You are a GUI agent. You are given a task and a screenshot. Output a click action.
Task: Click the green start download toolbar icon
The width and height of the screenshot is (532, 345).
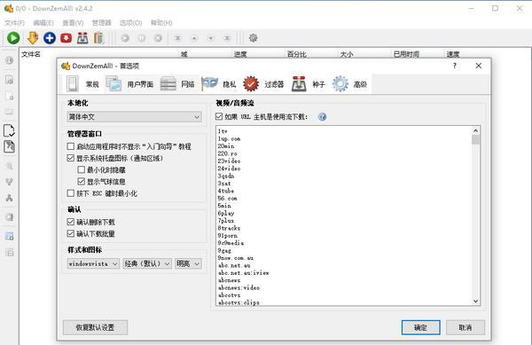(x=13, y=37)
